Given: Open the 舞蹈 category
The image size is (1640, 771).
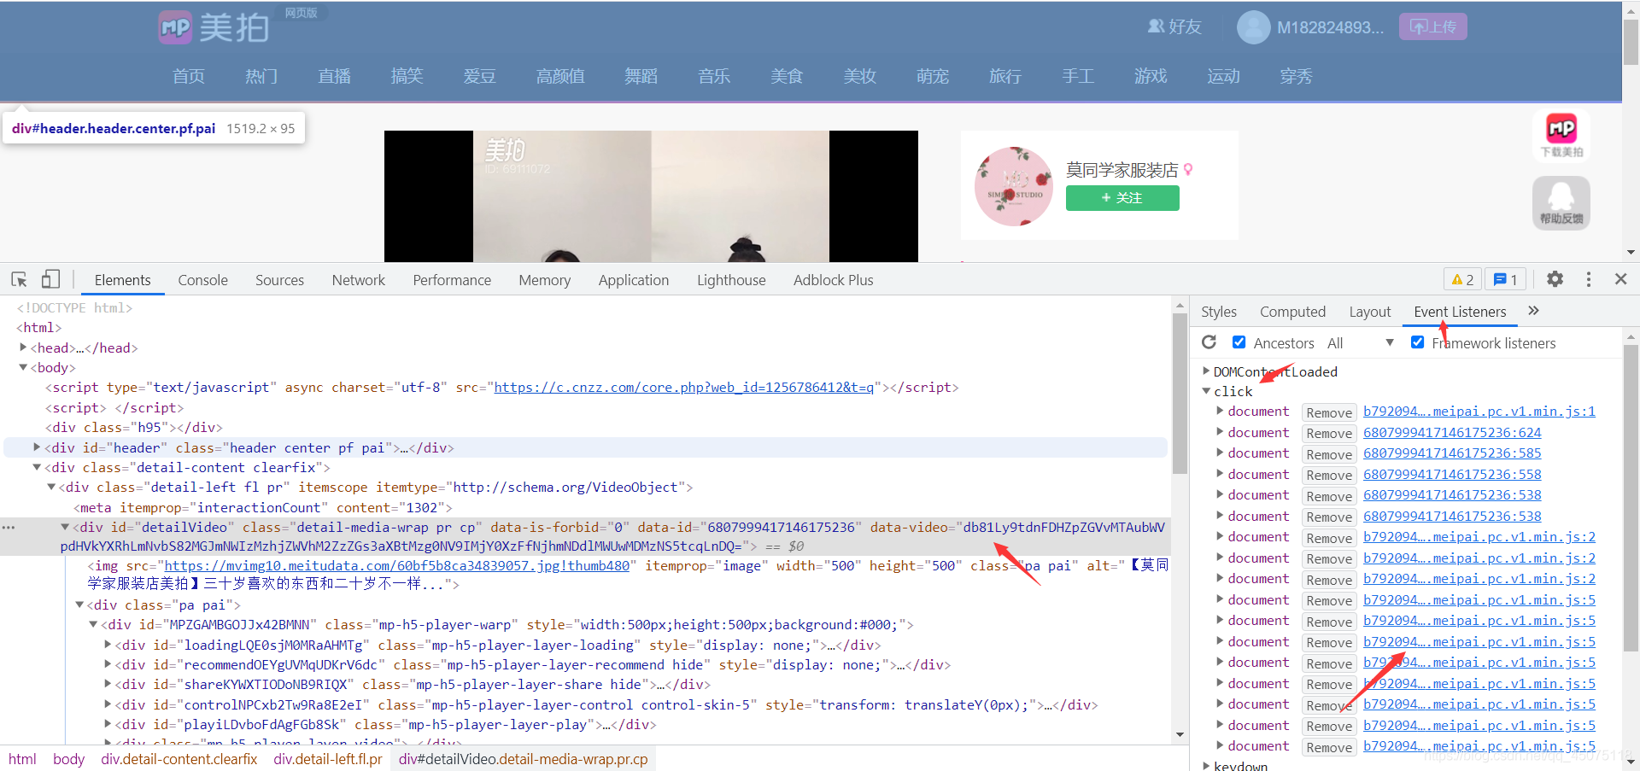Looking at the screenshot, I should point(641,76).
